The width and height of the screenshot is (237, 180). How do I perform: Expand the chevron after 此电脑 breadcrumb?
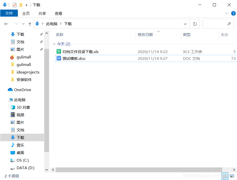pyautogui.click(x=61, y=24)
